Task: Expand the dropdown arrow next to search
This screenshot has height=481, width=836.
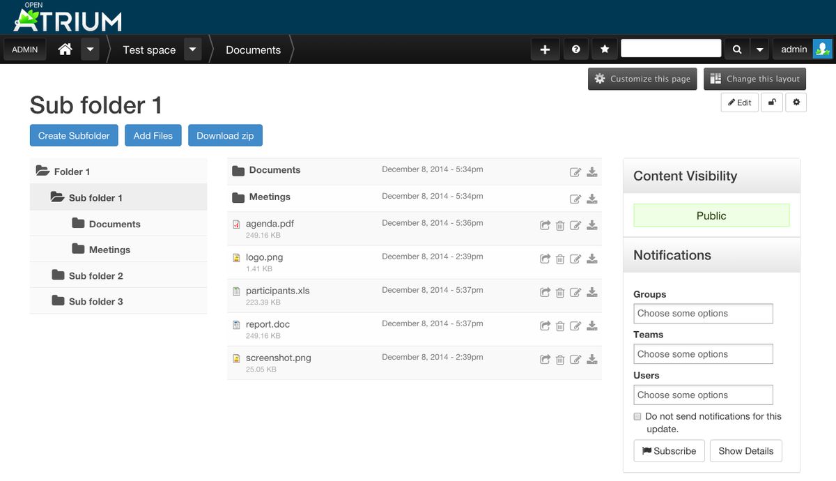Action: coord(759,49)
